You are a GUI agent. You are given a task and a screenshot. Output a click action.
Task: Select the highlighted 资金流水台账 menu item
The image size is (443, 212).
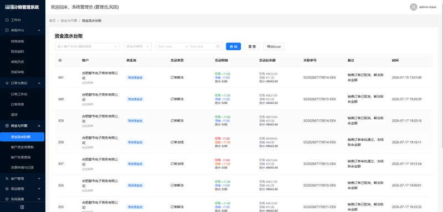(22, 137)
